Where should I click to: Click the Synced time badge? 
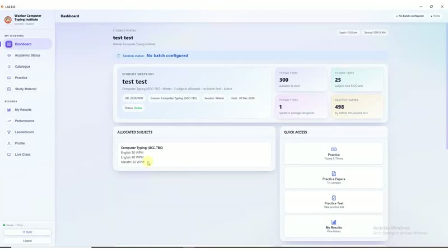coord(375,32)
